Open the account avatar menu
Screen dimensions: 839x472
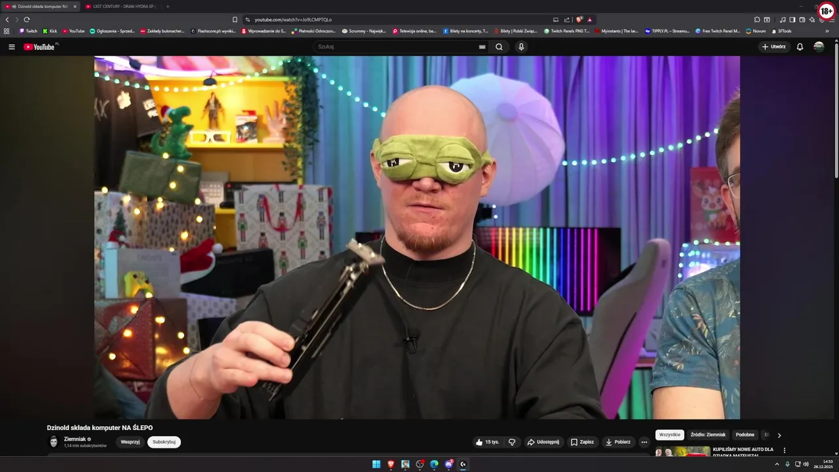click(819, 47)
